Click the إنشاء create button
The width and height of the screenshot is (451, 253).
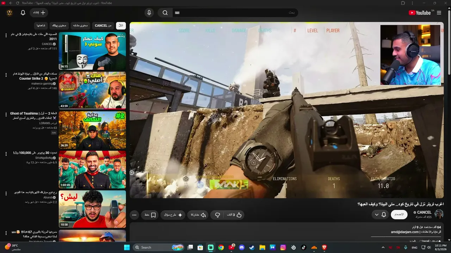pos(39,13)
